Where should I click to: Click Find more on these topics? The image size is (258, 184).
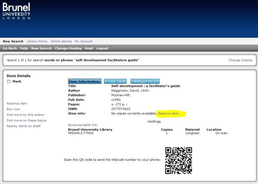click(x=26, y=120)
